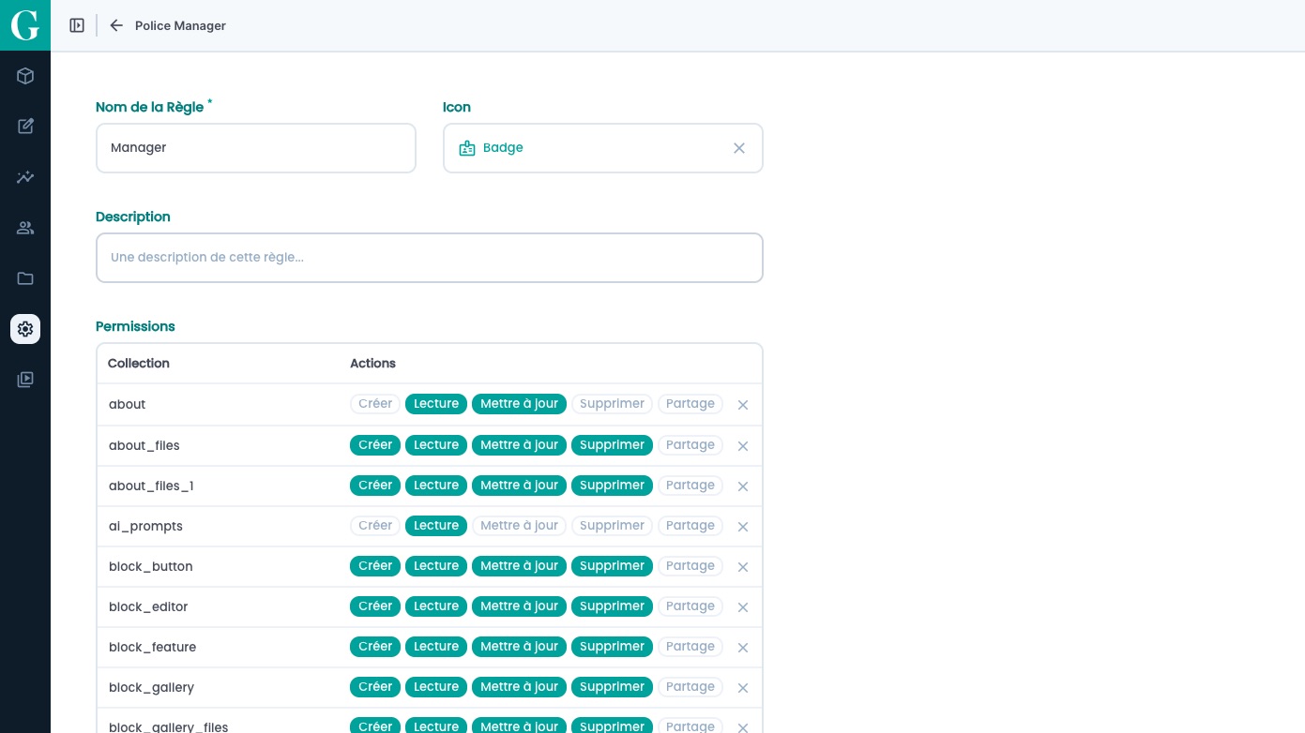Open the pencil edit module in sidebar
Image resolution: width=1305 pixels, height=733 pixels.
click(25, 127)
